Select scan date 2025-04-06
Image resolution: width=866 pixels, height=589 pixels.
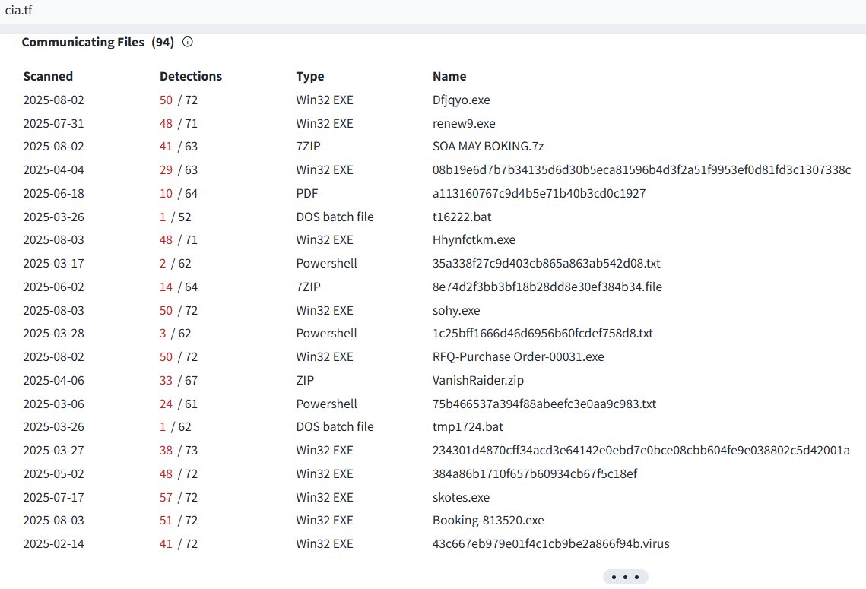click(x=53, y=380)
